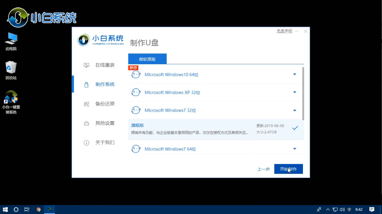382x214 pixels.
Task: Open Cortana search circle
Action: point(16,209)
